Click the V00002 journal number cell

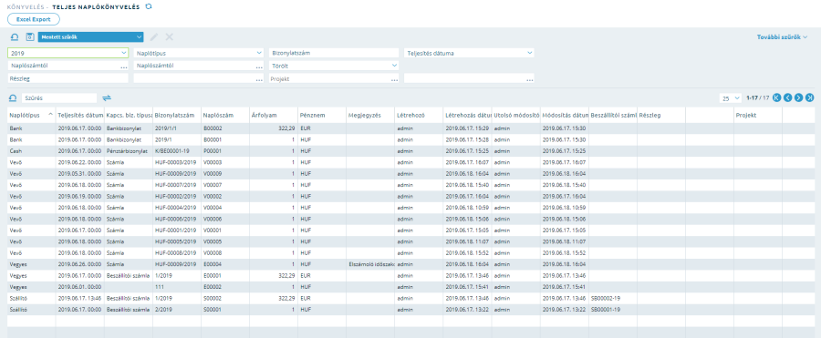224,196
